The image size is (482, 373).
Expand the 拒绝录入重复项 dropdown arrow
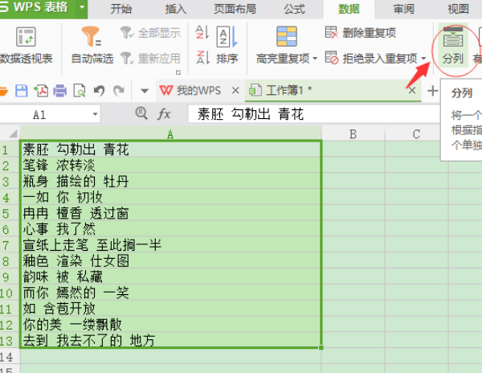pos(423,58)
